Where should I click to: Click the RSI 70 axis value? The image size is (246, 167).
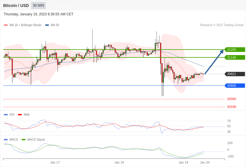coord(229,121)
